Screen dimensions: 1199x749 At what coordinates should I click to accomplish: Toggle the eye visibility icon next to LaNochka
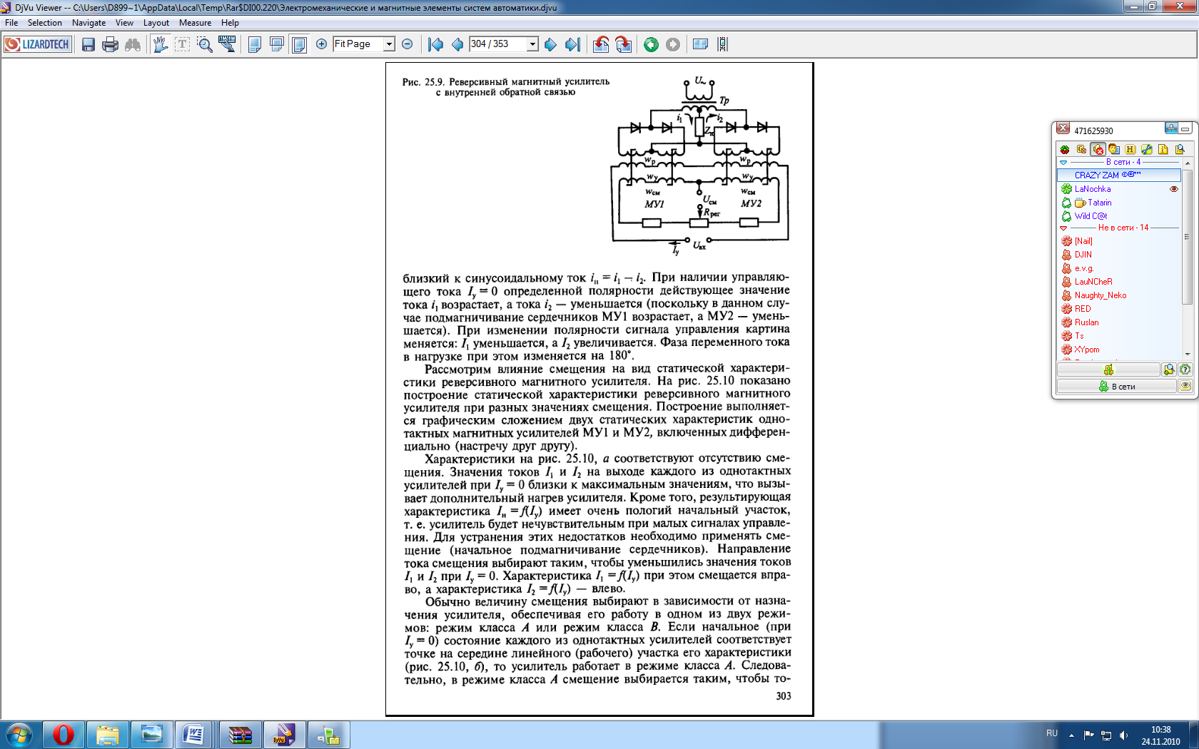pyautogui.click(x=1174, y=189)
